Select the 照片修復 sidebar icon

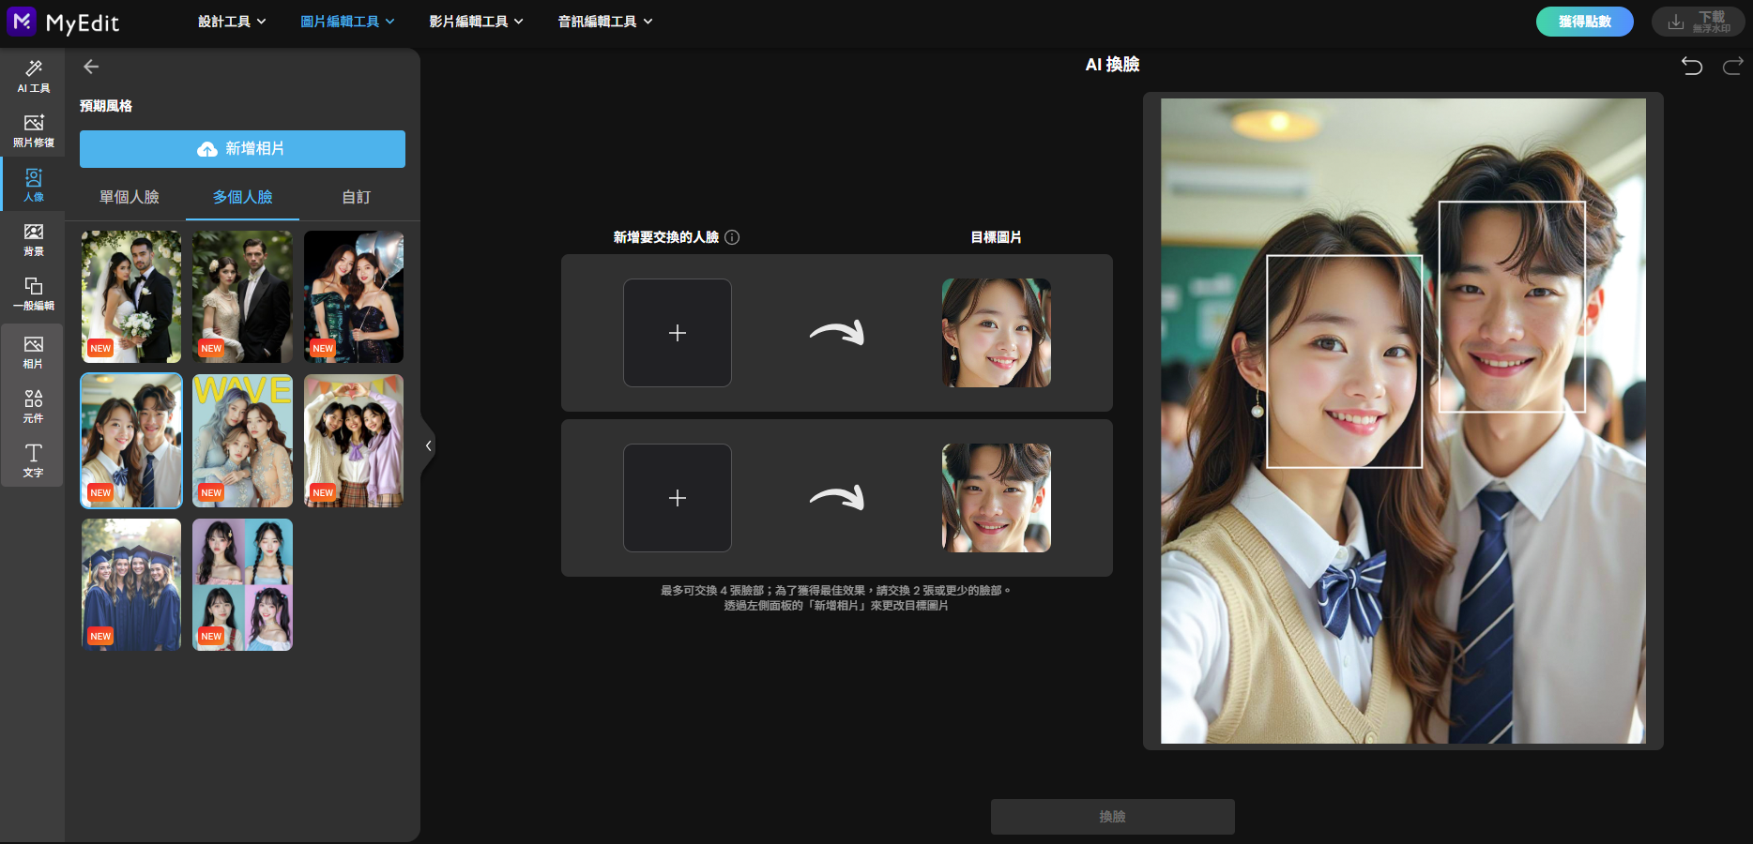[33, 130]
